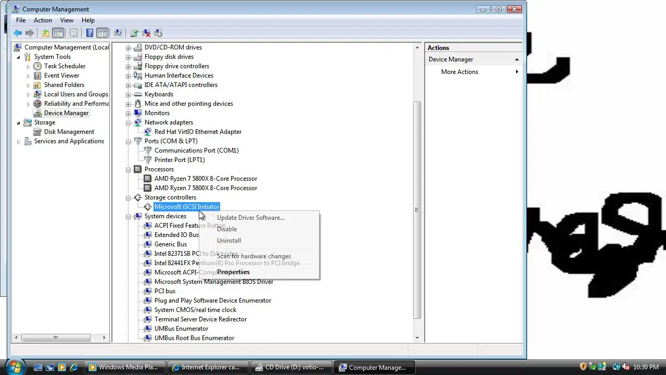Click the Event Viewer icon
The height and width of the screenshot is (375, 666).
click(37, 76)
